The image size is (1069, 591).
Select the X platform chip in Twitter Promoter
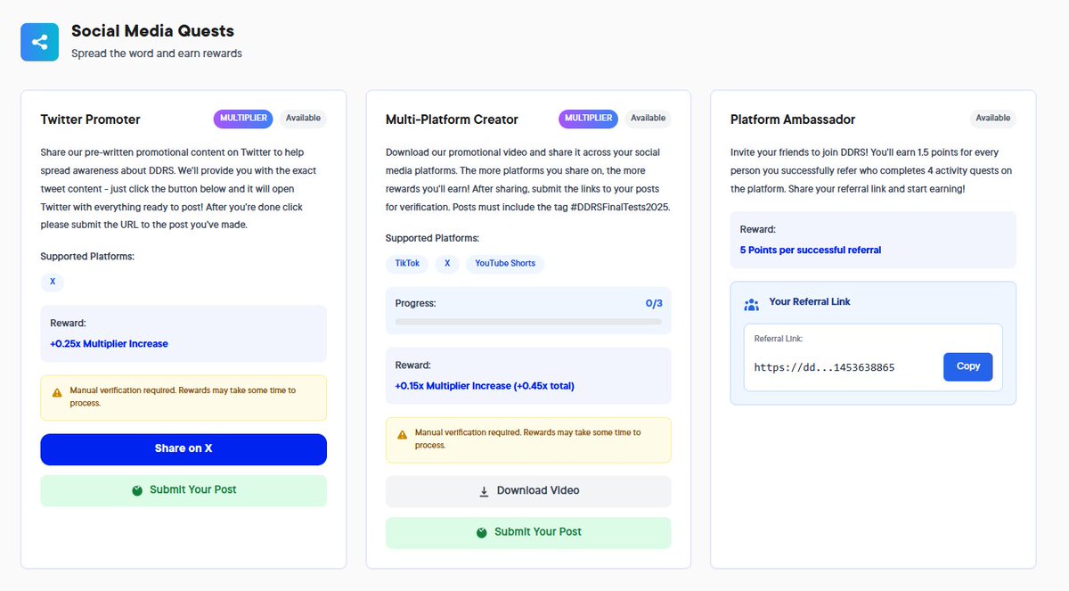pos(53,282)
